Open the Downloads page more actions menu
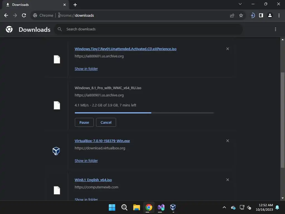Viewport: 285px width, 214px height. 275,29
